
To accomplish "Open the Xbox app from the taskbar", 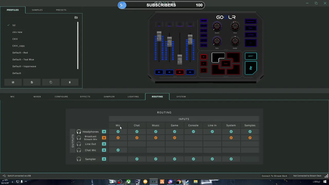I will tap(128, 182).
